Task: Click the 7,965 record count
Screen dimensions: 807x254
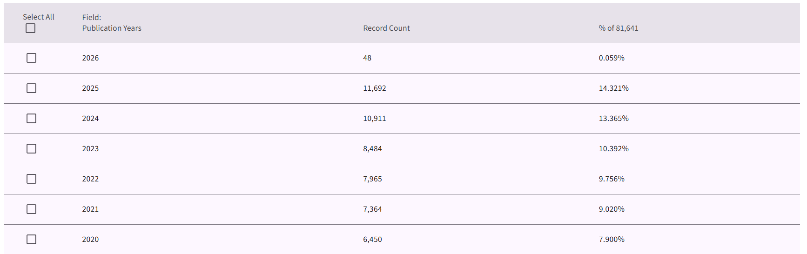Action: tap(372, 179)
